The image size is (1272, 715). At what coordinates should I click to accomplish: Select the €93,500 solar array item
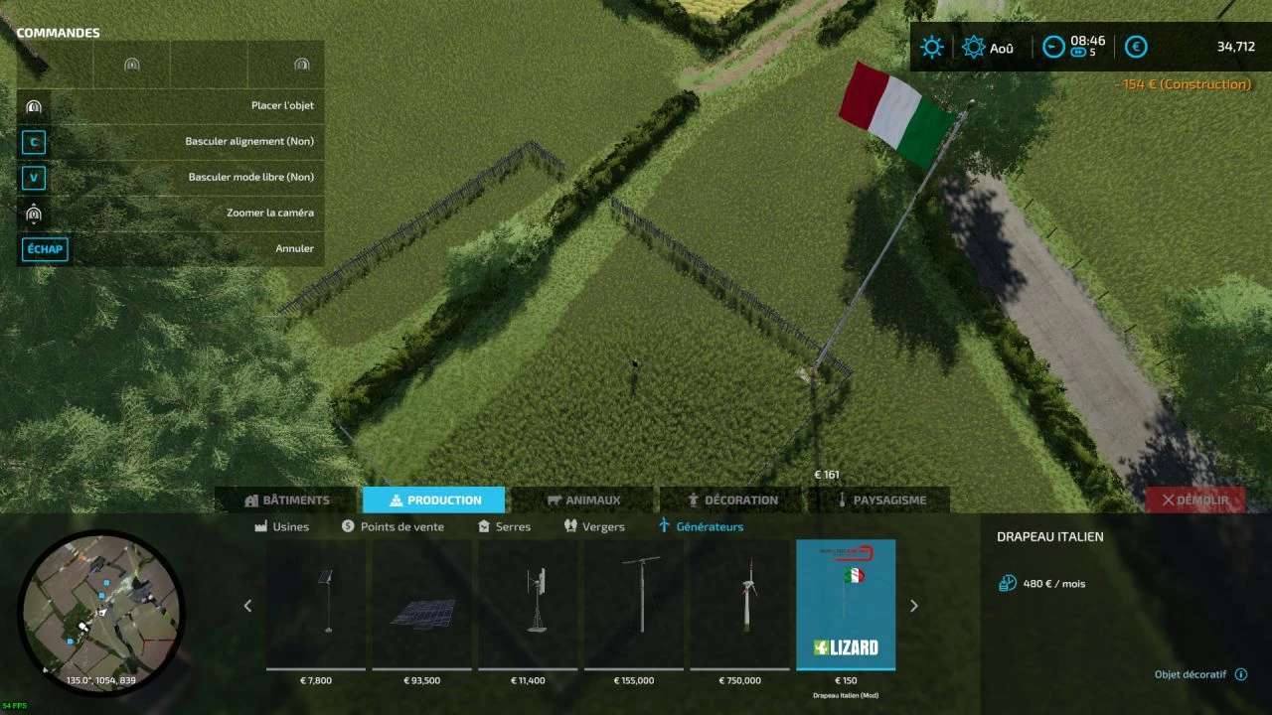[x=422, y=603]
